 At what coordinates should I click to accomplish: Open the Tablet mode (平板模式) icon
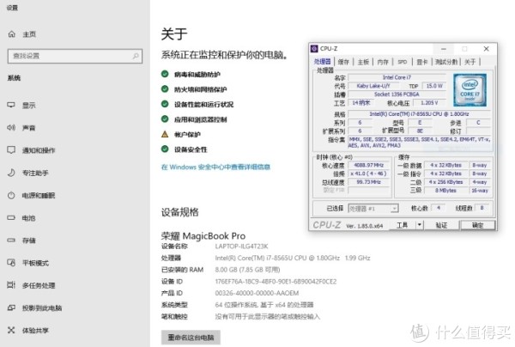(x=11, y=263)
